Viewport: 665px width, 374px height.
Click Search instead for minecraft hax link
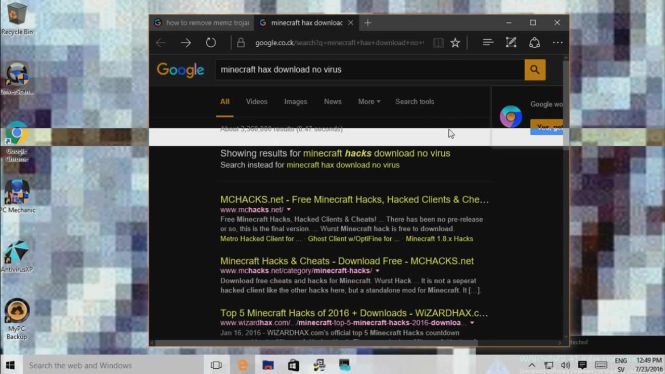pos(342,165)
